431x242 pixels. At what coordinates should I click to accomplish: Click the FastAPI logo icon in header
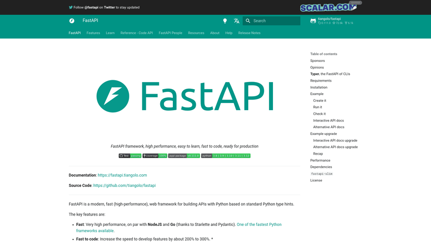(72, 21)
